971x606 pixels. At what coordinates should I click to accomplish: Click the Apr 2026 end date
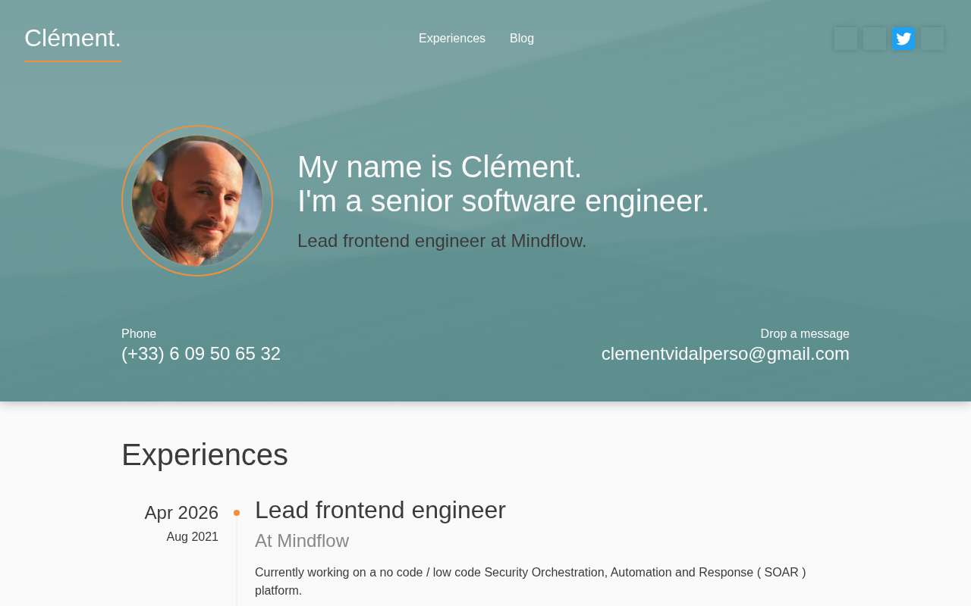point(181,513)
